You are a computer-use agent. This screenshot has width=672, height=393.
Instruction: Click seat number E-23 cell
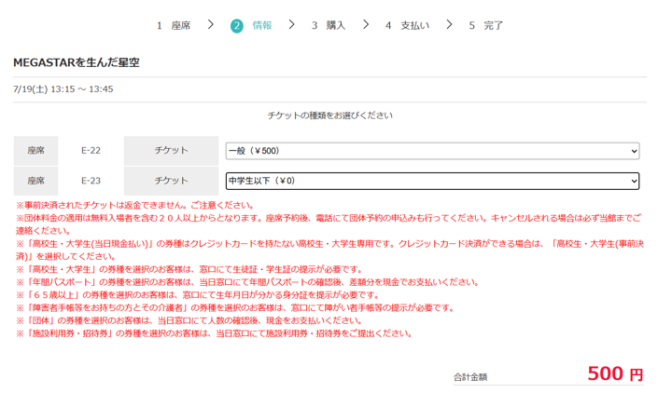coord(91,181)
